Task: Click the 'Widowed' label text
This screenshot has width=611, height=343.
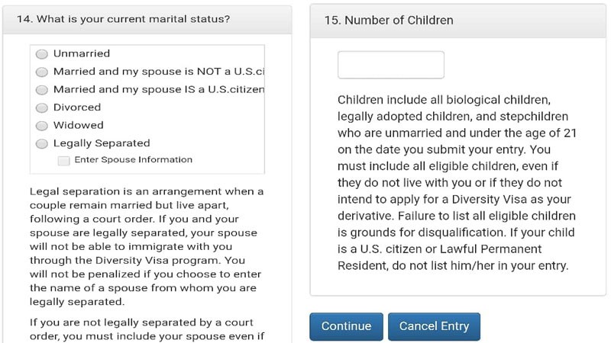Action: click(79, 125)
